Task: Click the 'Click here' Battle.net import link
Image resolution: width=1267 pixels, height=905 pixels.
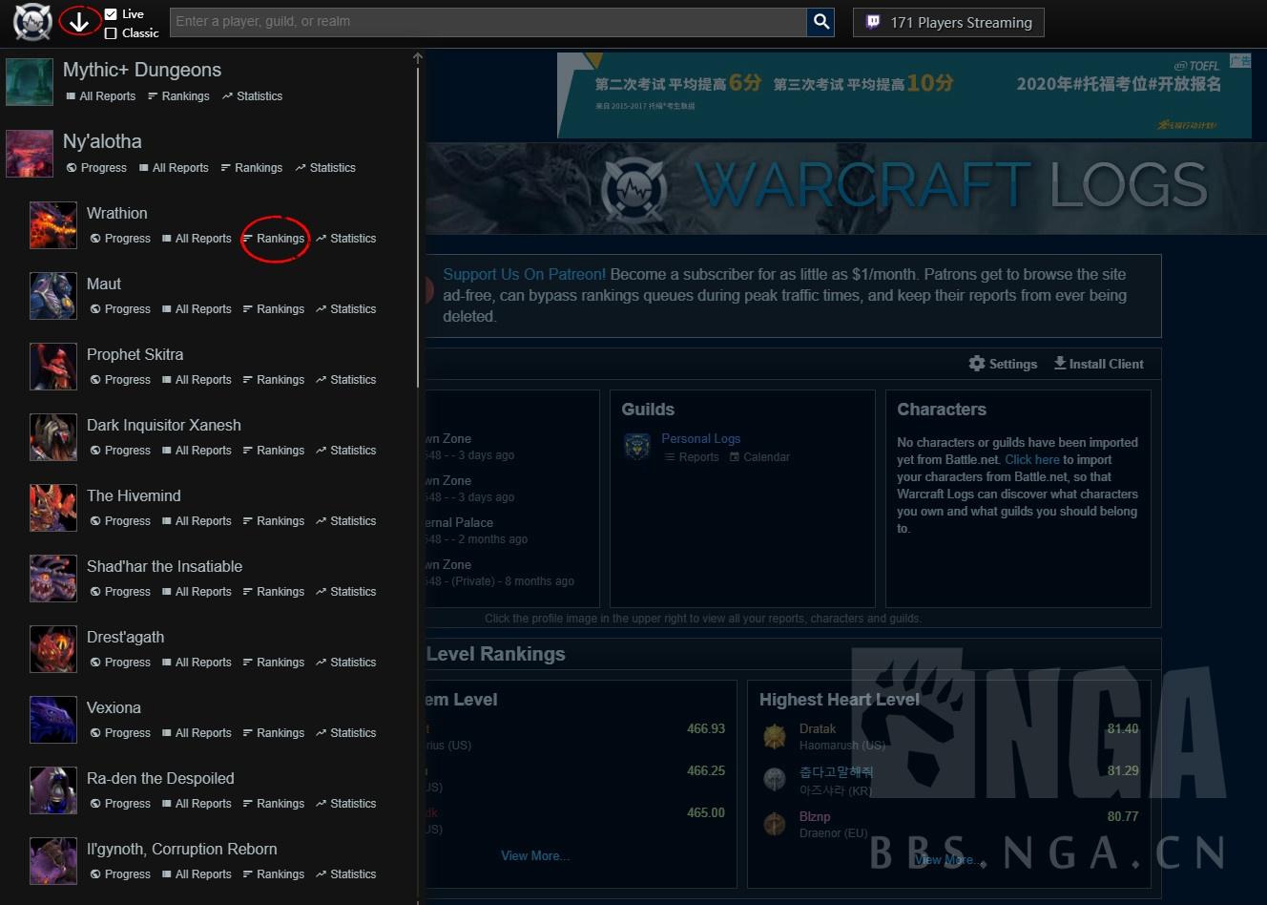Action: tap(1032, 460)
